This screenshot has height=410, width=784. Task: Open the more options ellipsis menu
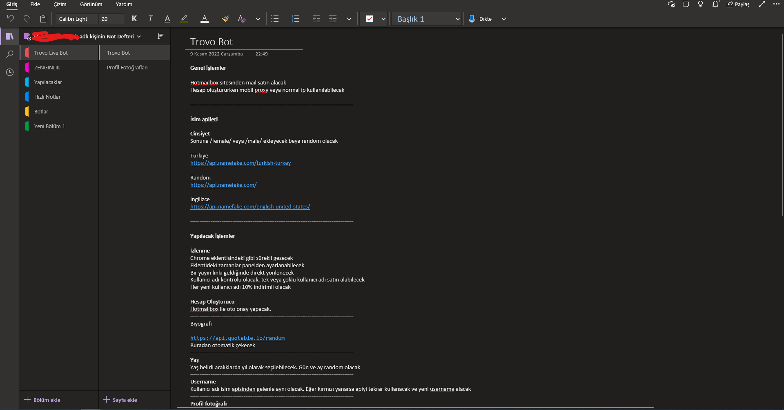click(x=776, y=4)
